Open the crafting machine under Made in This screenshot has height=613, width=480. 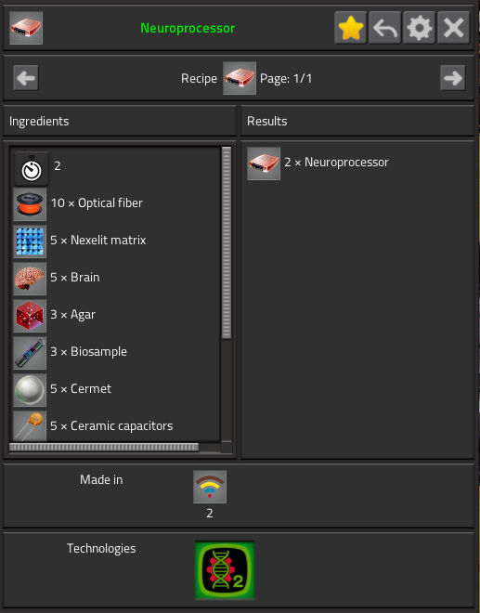210,487
